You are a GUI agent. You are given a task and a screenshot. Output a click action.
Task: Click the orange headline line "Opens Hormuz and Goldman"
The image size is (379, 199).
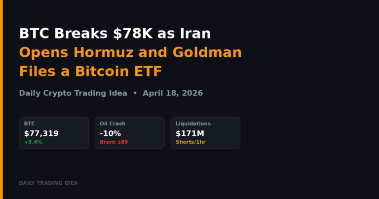pyautogui.click(x=130, y=52)
